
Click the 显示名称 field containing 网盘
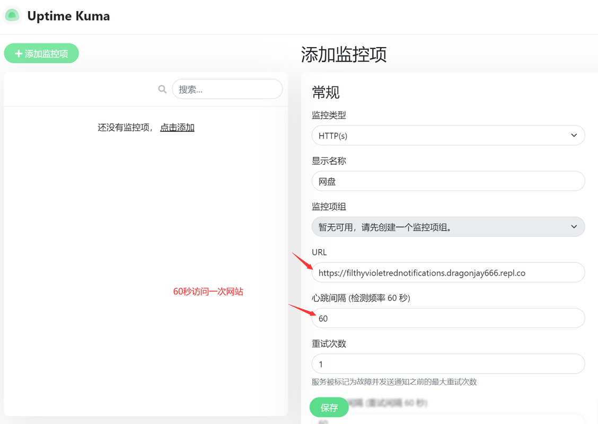[448, 181]
